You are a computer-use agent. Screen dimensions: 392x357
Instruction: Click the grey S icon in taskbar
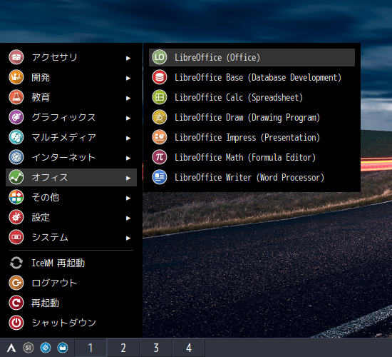tap(29, 348)
